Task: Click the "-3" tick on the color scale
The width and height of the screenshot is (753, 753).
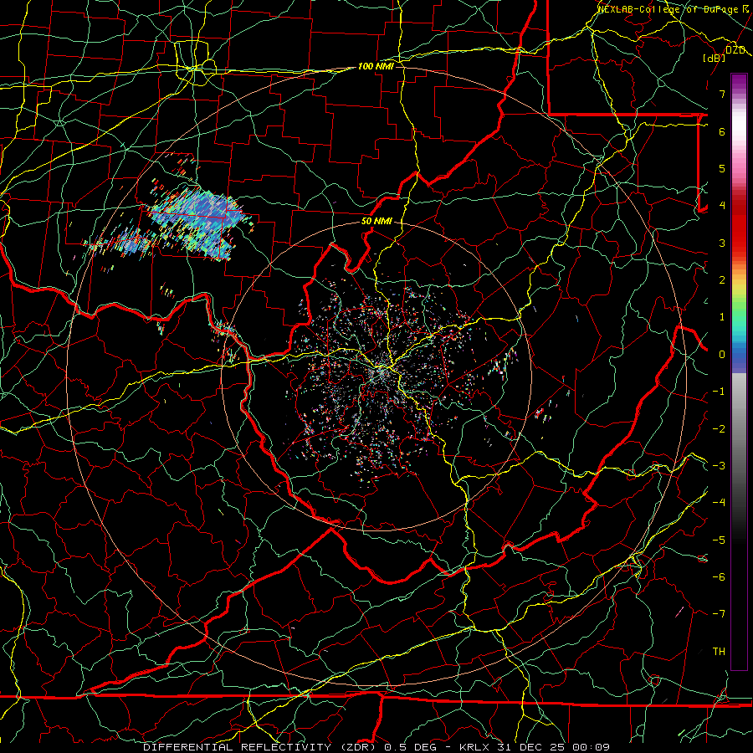Action: [x=719, y=466]
